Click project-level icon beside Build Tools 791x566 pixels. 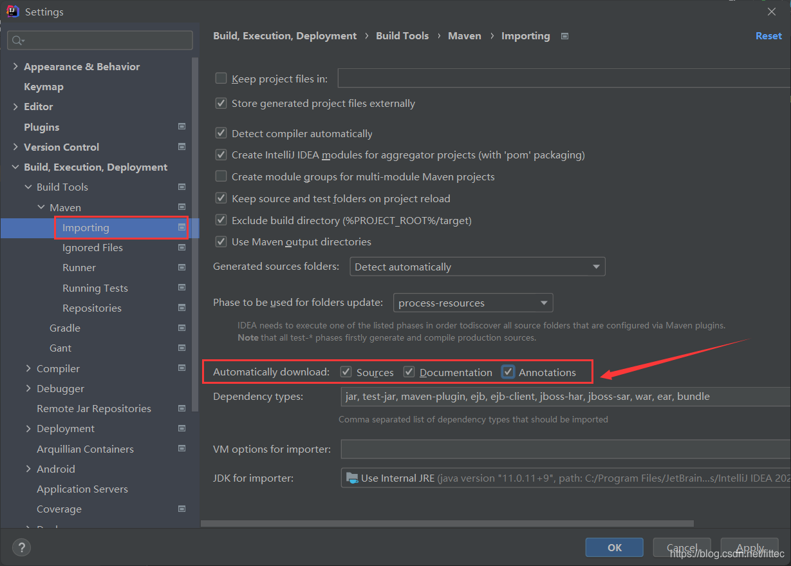click(181, 187)
